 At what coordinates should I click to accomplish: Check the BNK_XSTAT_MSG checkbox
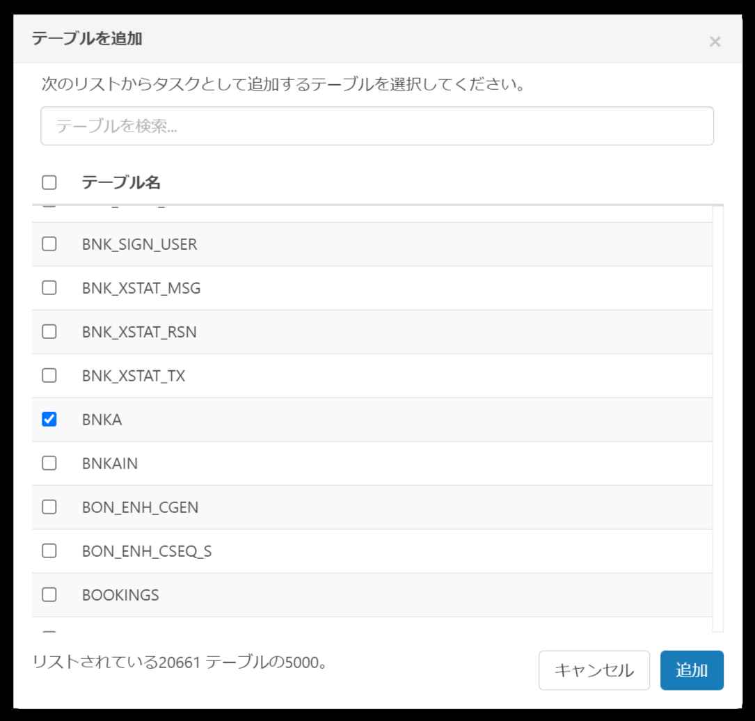pyautogui.click(x=49, y=288)
